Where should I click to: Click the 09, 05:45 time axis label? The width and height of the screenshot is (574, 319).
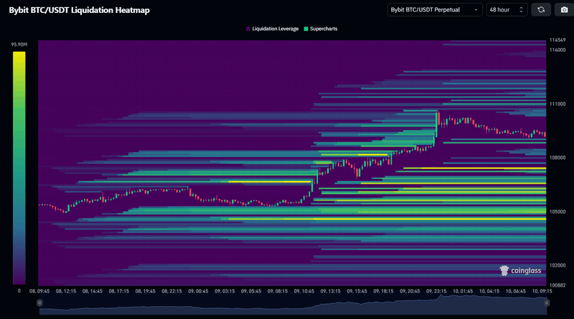click(x=251, y=291)
